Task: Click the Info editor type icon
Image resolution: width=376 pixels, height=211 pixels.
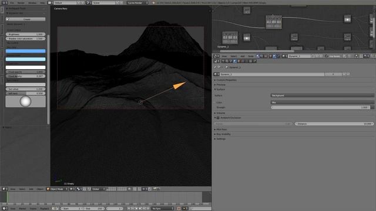Action: click(x=5, y=2)
